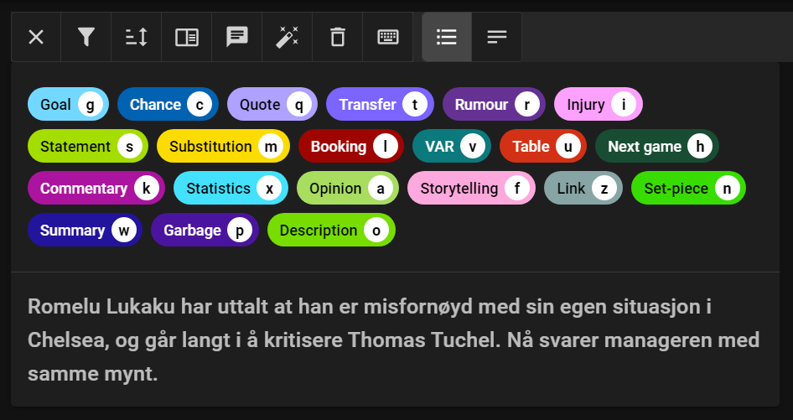Apply the Chance label
Image resolution: width=793 pixels, height=420 pixels.
(x=168, y=104)
